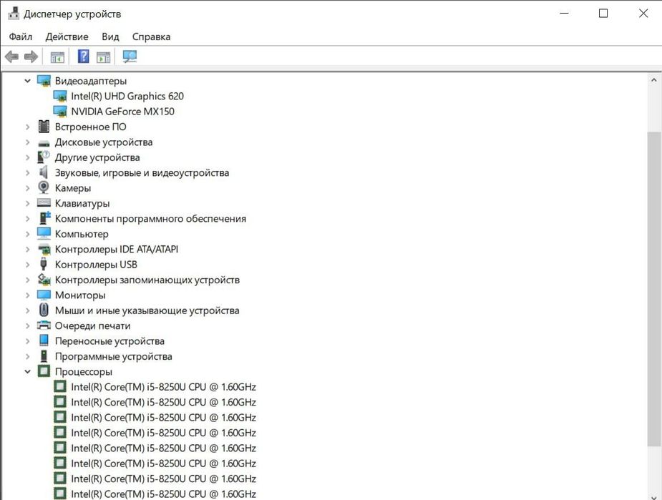Click the Очереди печати printer icon

44,325
